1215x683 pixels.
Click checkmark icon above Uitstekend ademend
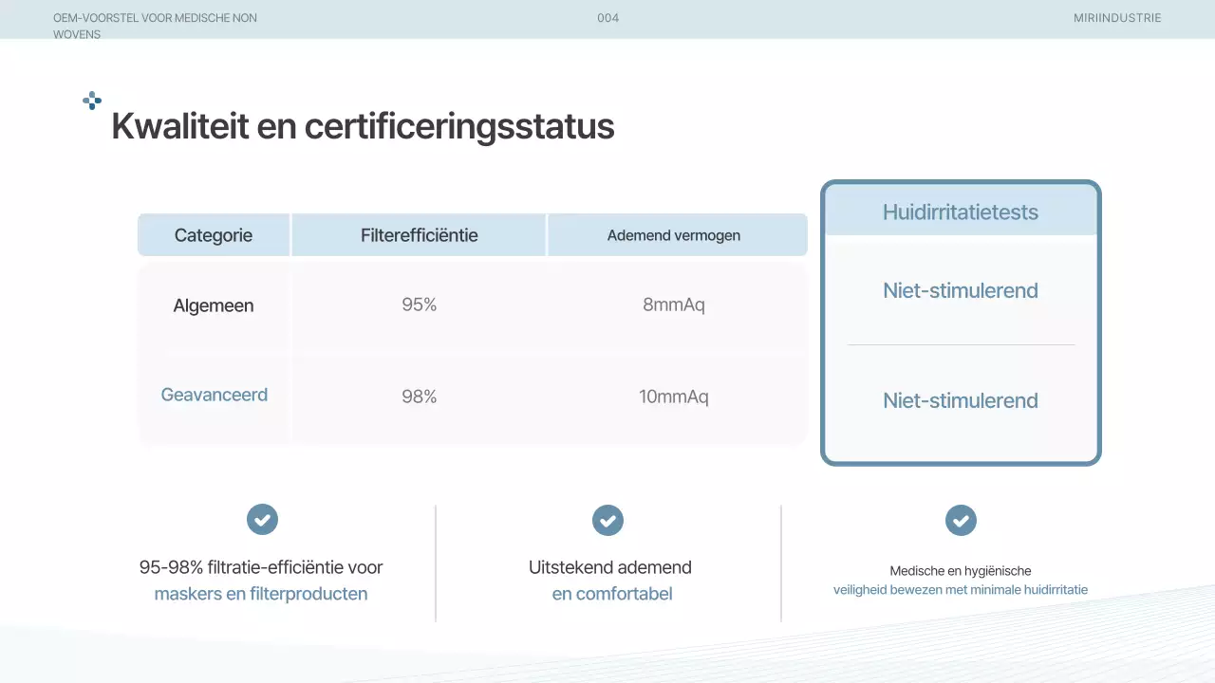[x=607, y=520]
